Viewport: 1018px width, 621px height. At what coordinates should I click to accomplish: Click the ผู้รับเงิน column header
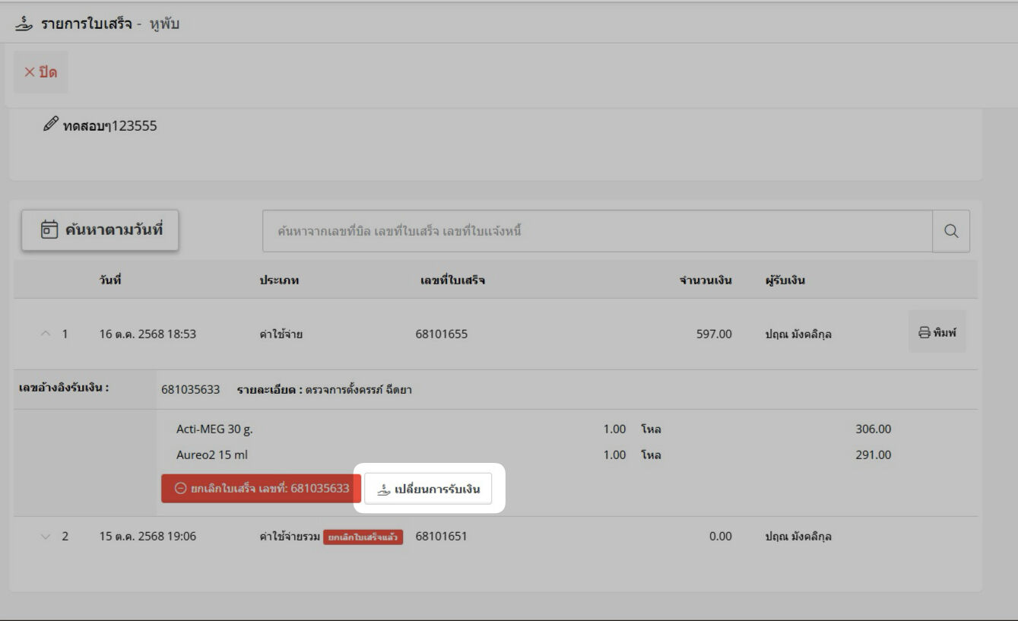click(785, 280)
